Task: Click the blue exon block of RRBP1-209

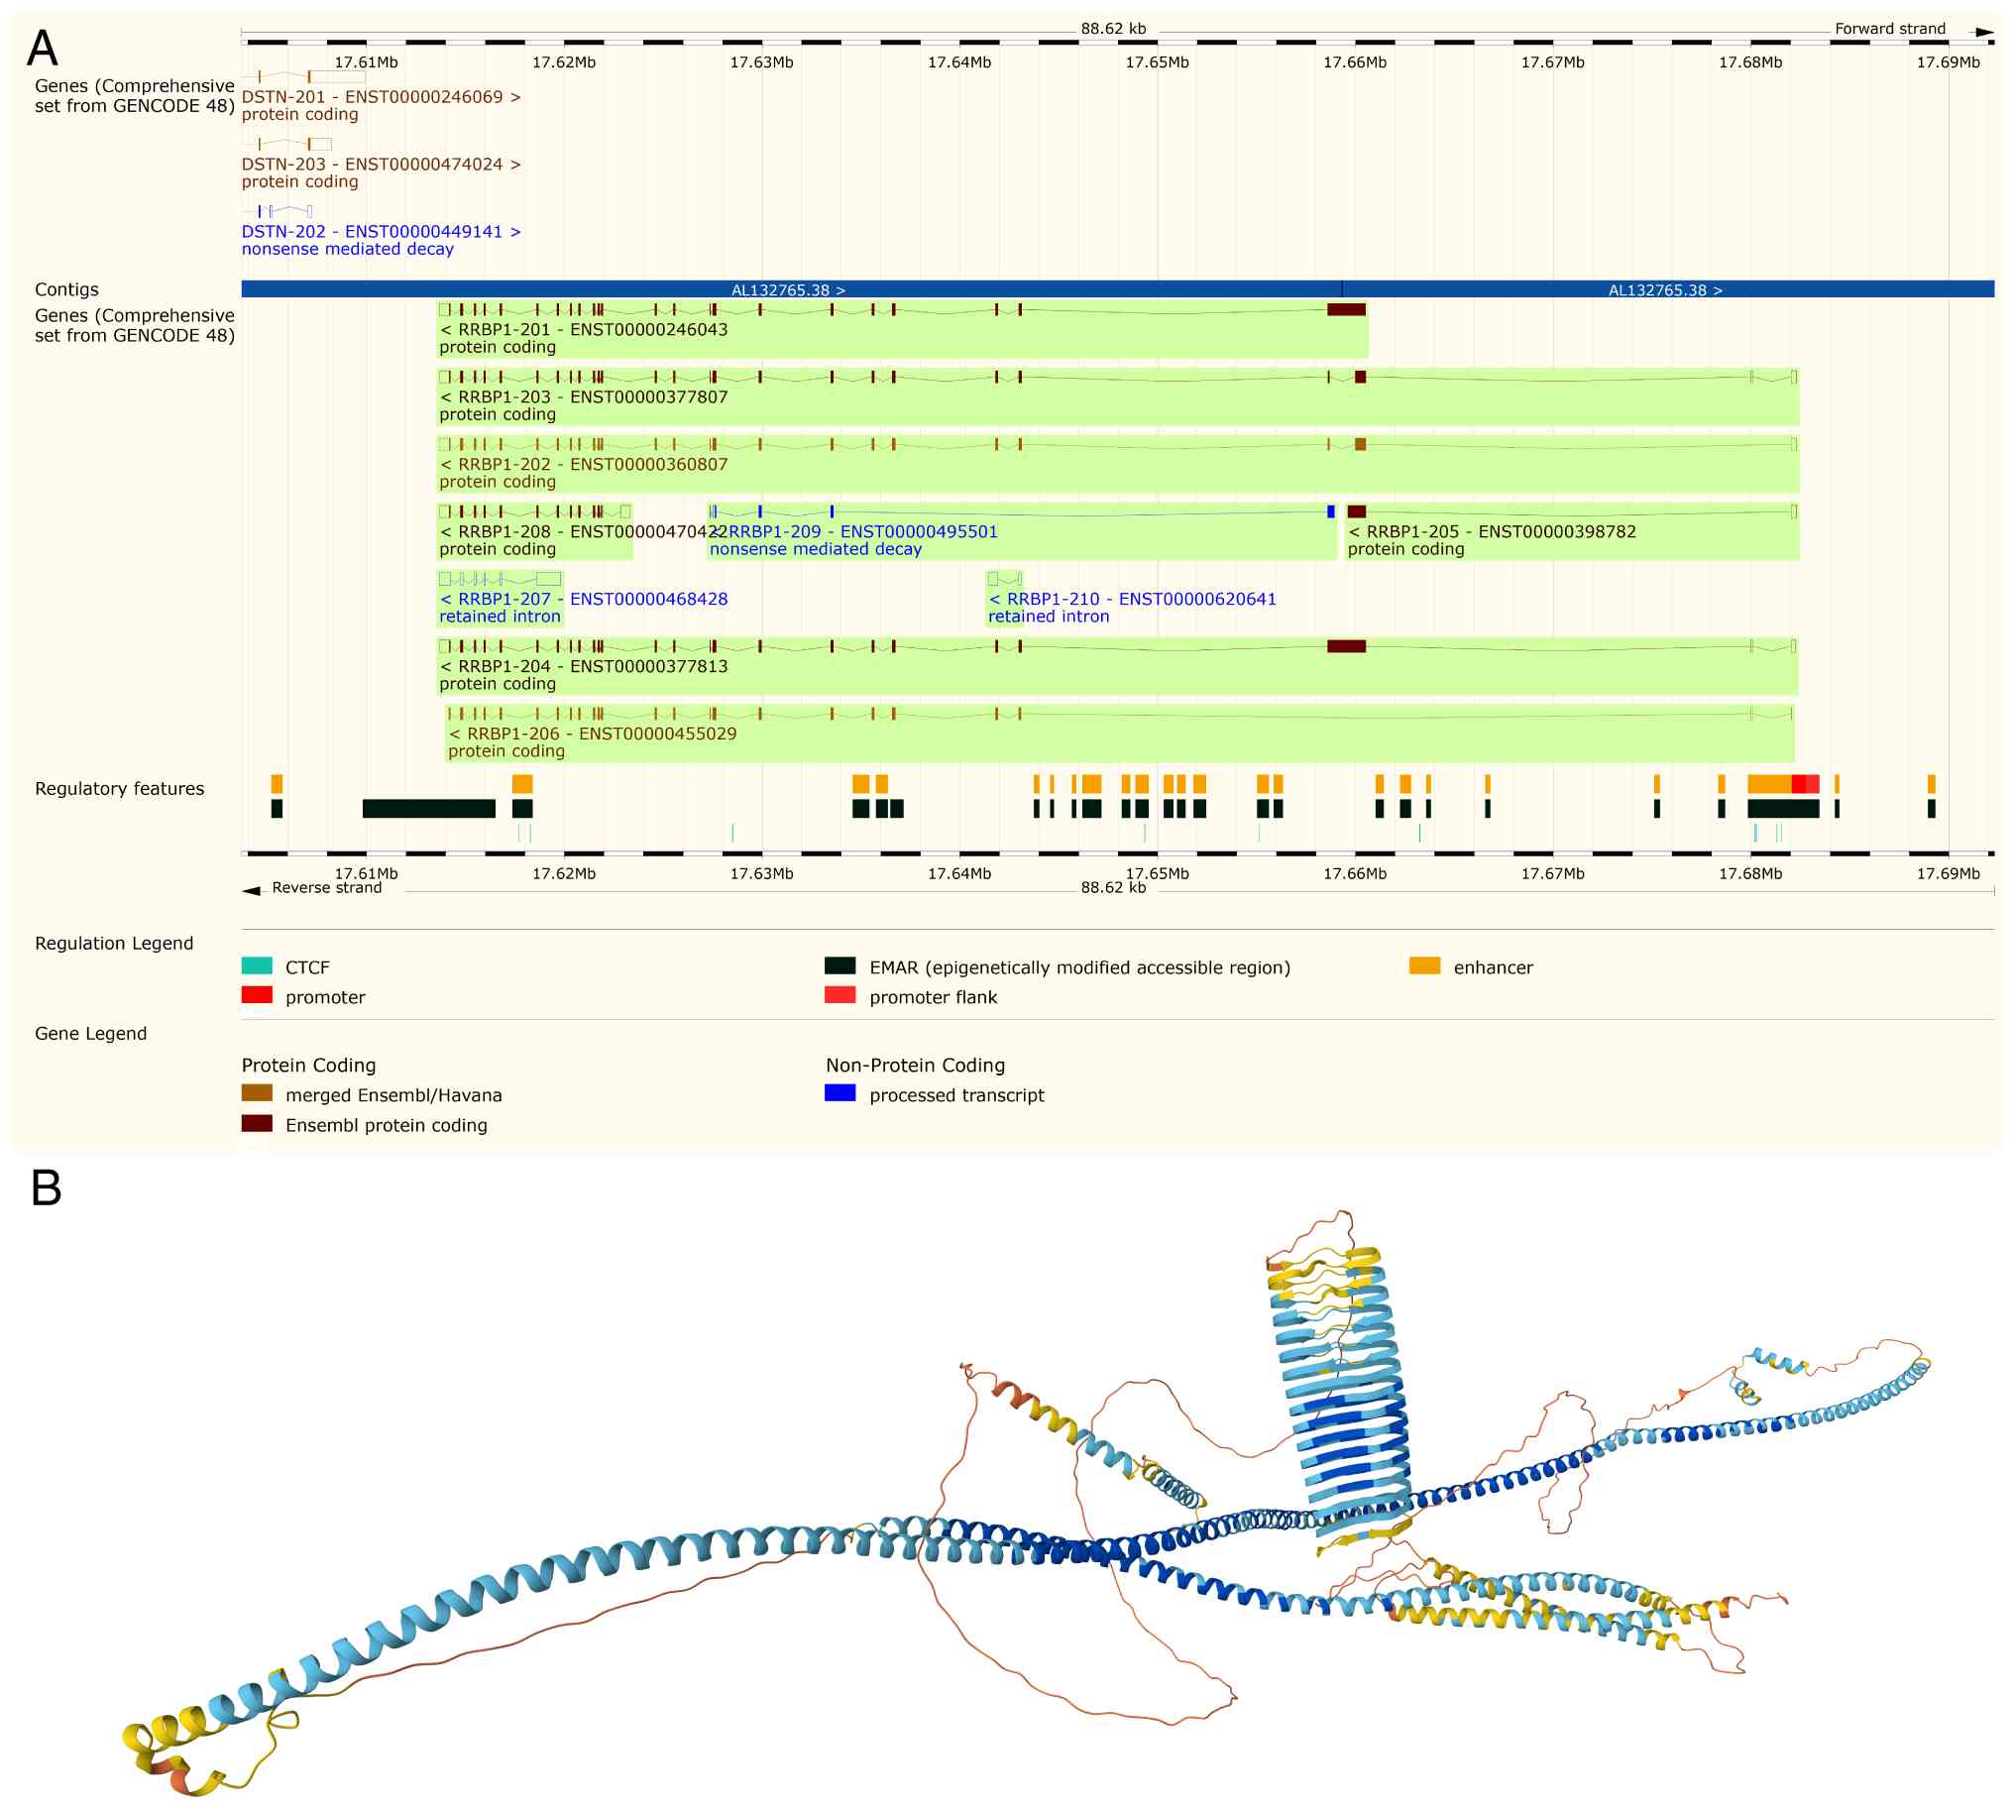Action: coord(1331,511)
